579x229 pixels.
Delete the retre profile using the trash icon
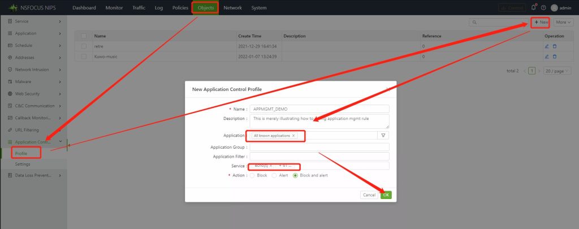coord(554,46)
